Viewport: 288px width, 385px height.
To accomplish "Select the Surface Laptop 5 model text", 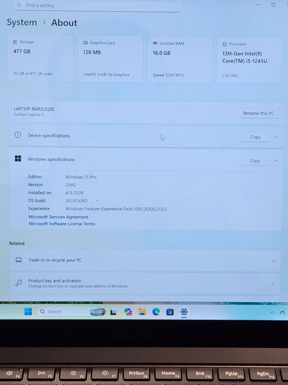I will (29, 114).
